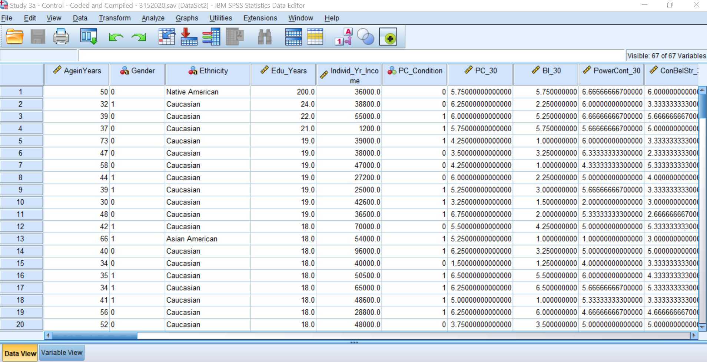Click the Print icon
This screenshot has height=362, width=707.
60,36
